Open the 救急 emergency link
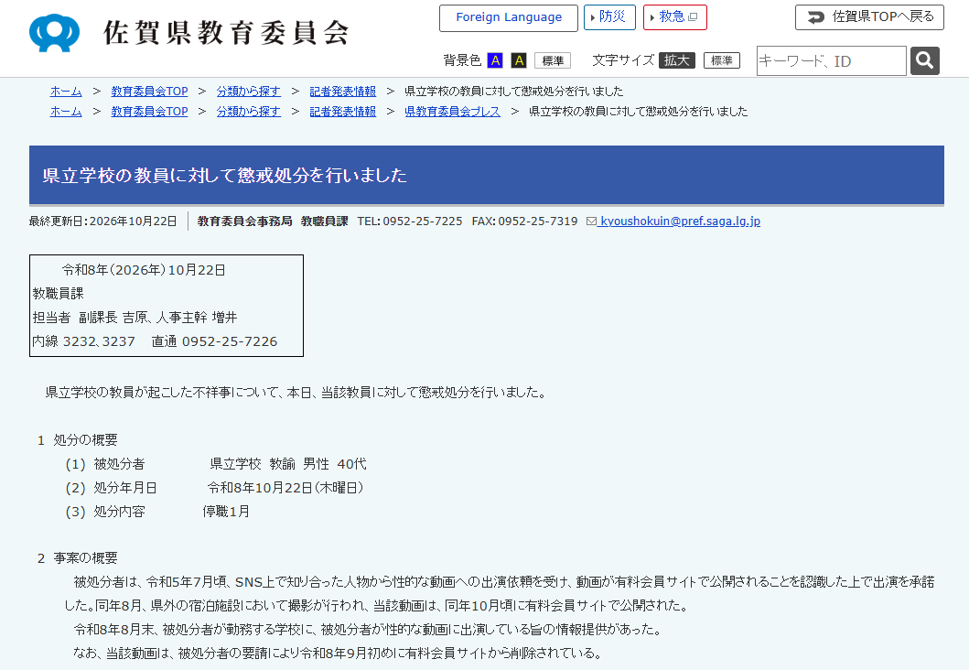The height and width of the screenshot is (670, 969). pos(675,17)
